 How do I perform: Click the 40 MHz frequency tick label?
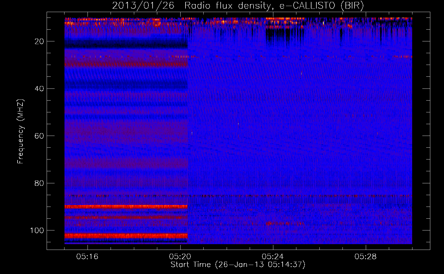tap(39, 89)
